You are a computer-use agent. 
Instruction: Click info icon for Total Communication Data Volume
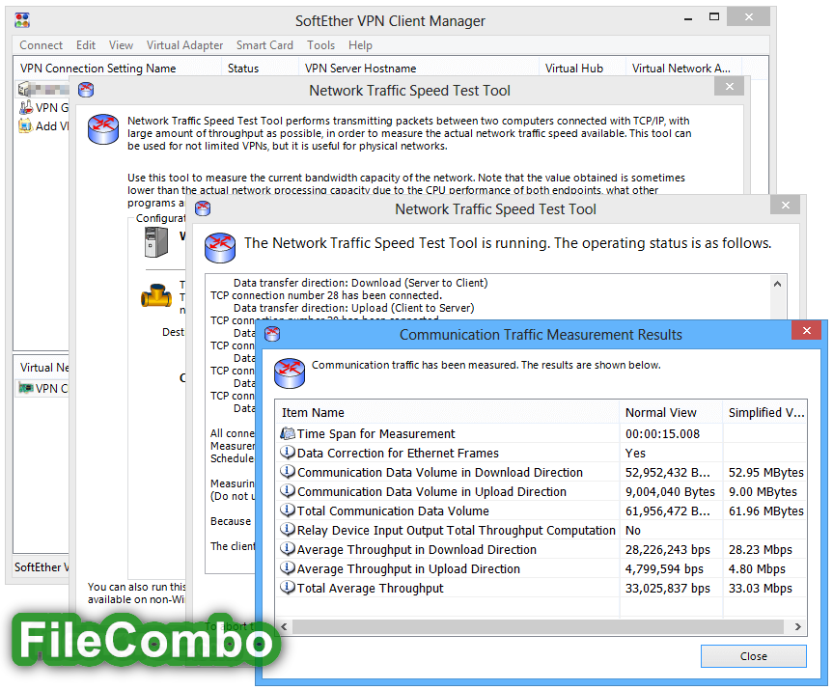click(288, 511)
